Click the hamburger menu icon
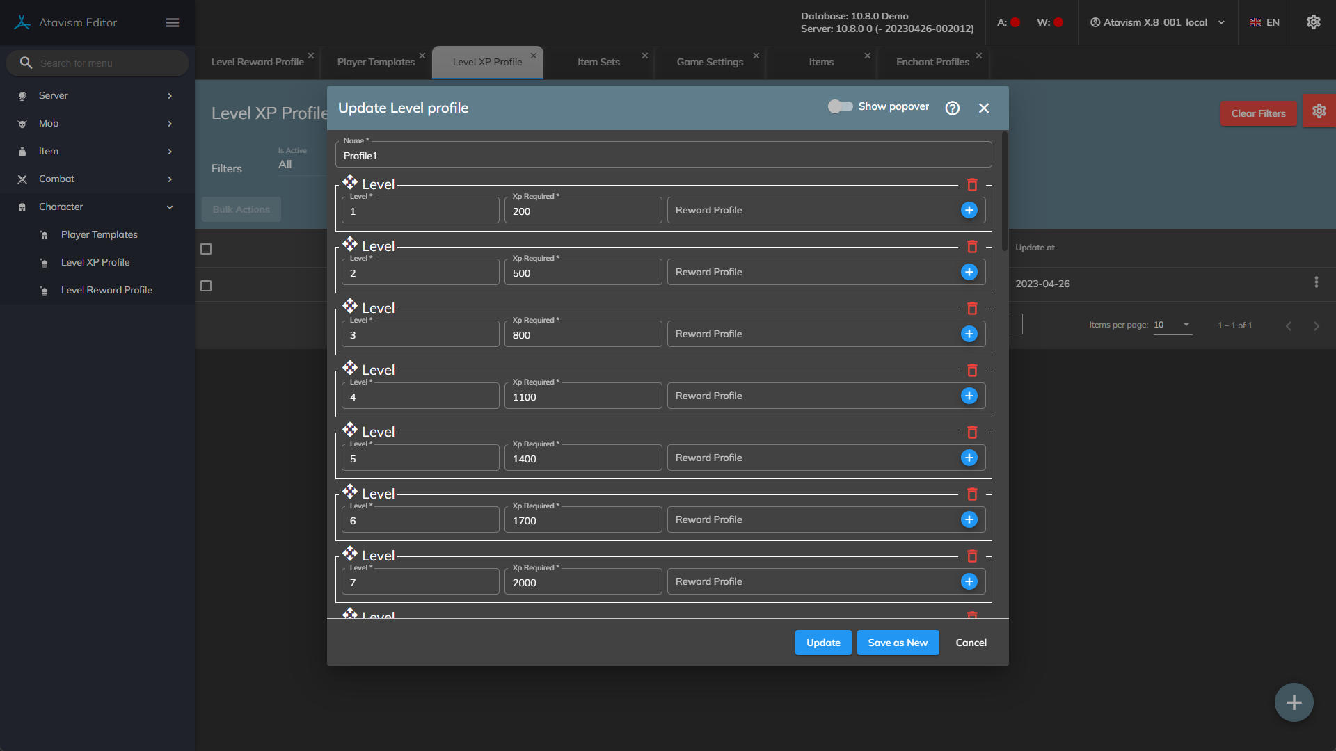Viewport: 1336px width, 751px height. (x=173, y=23)
